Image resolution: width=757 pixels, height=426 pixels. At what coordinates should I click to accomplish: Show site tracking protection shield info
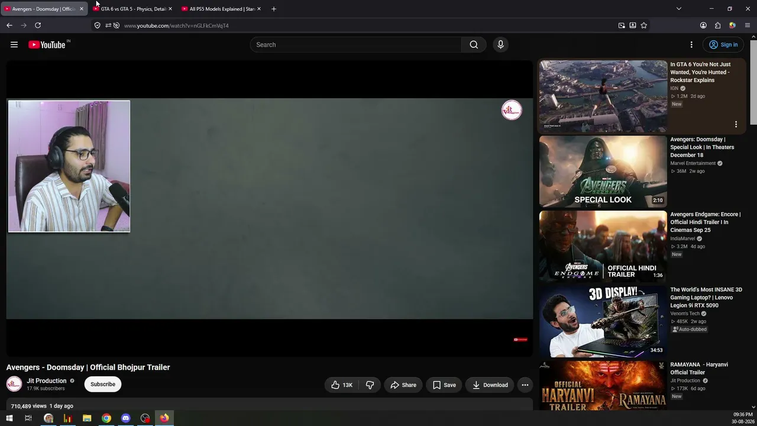(98, 25)
